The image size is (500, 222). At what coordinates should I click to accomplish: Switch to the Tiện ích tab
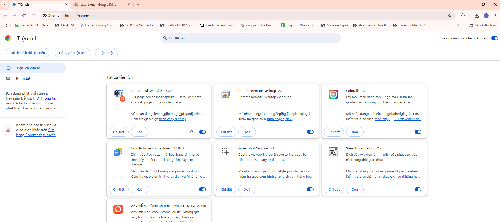click(40, 5)
